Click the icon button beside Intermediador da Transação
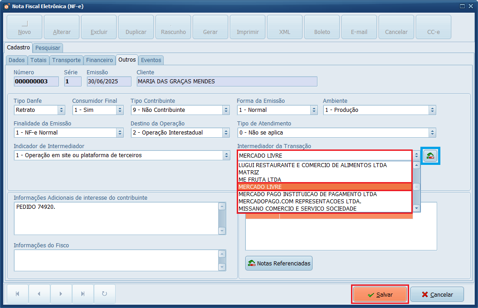This screenshot has width=478, height=308. pyautogui.click(x=430, y=156)
